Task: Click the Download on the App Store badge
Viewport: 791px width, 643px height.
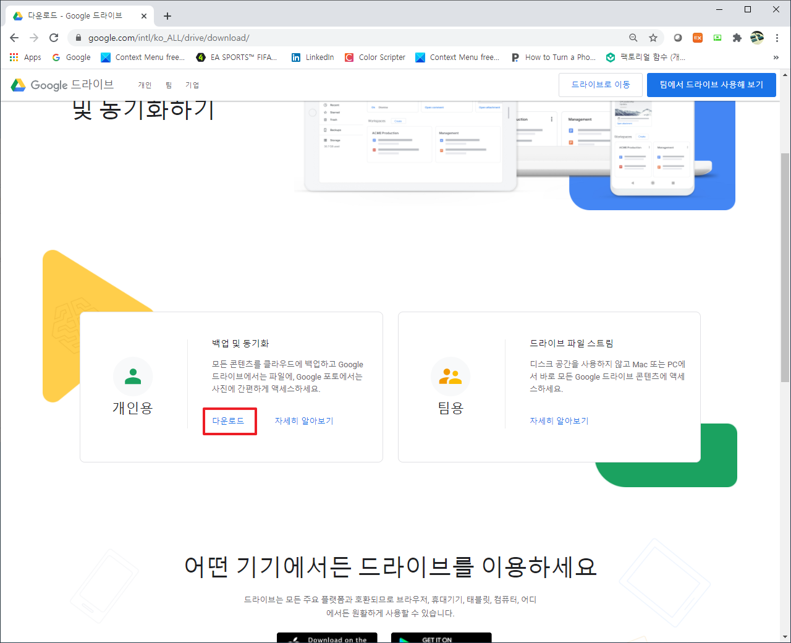Action: (327, 638)
